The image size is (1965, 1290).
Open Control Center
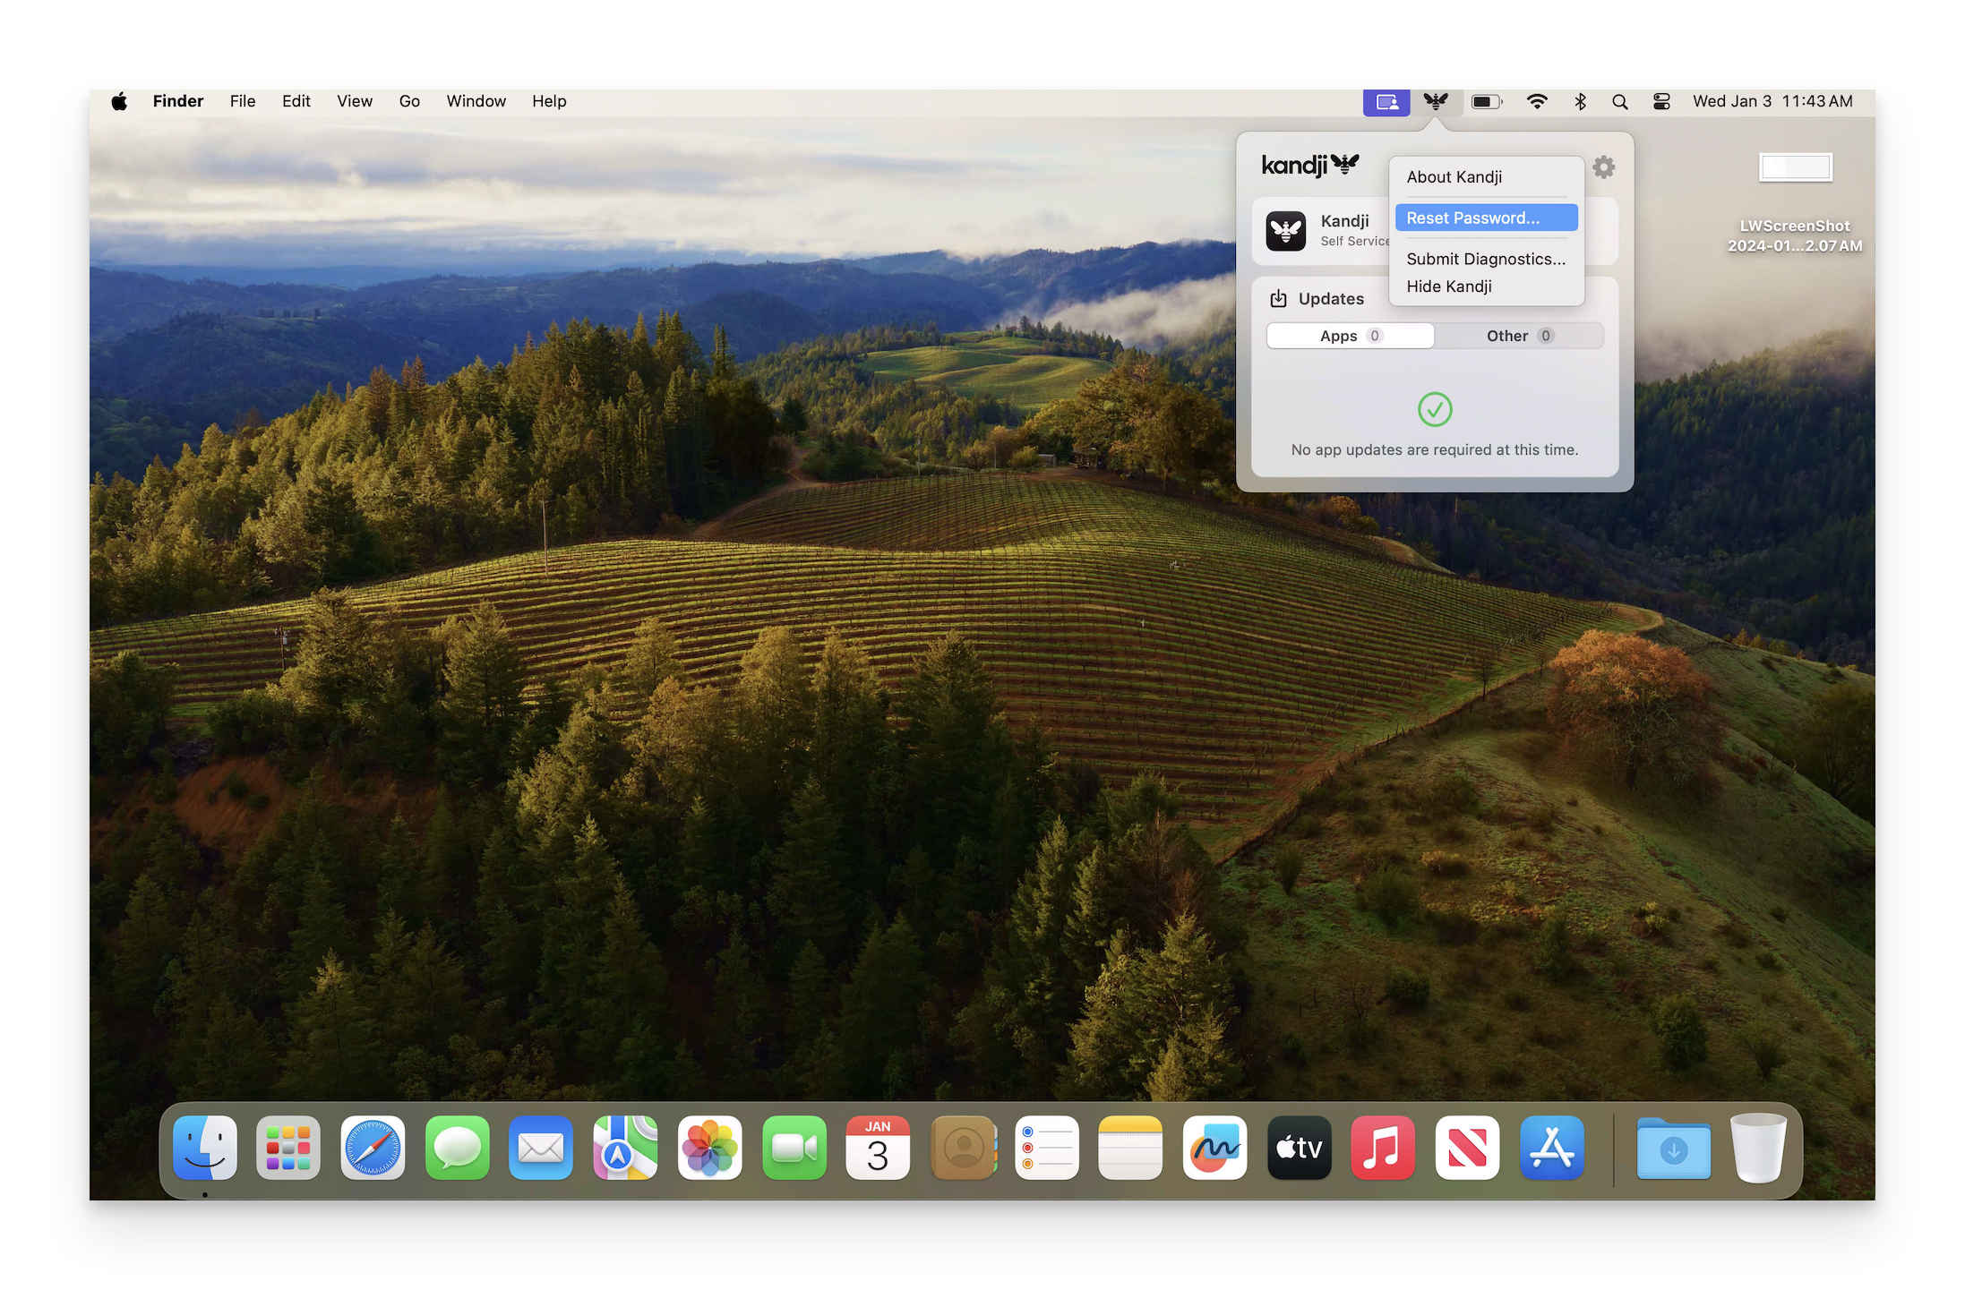(1661, 102)
